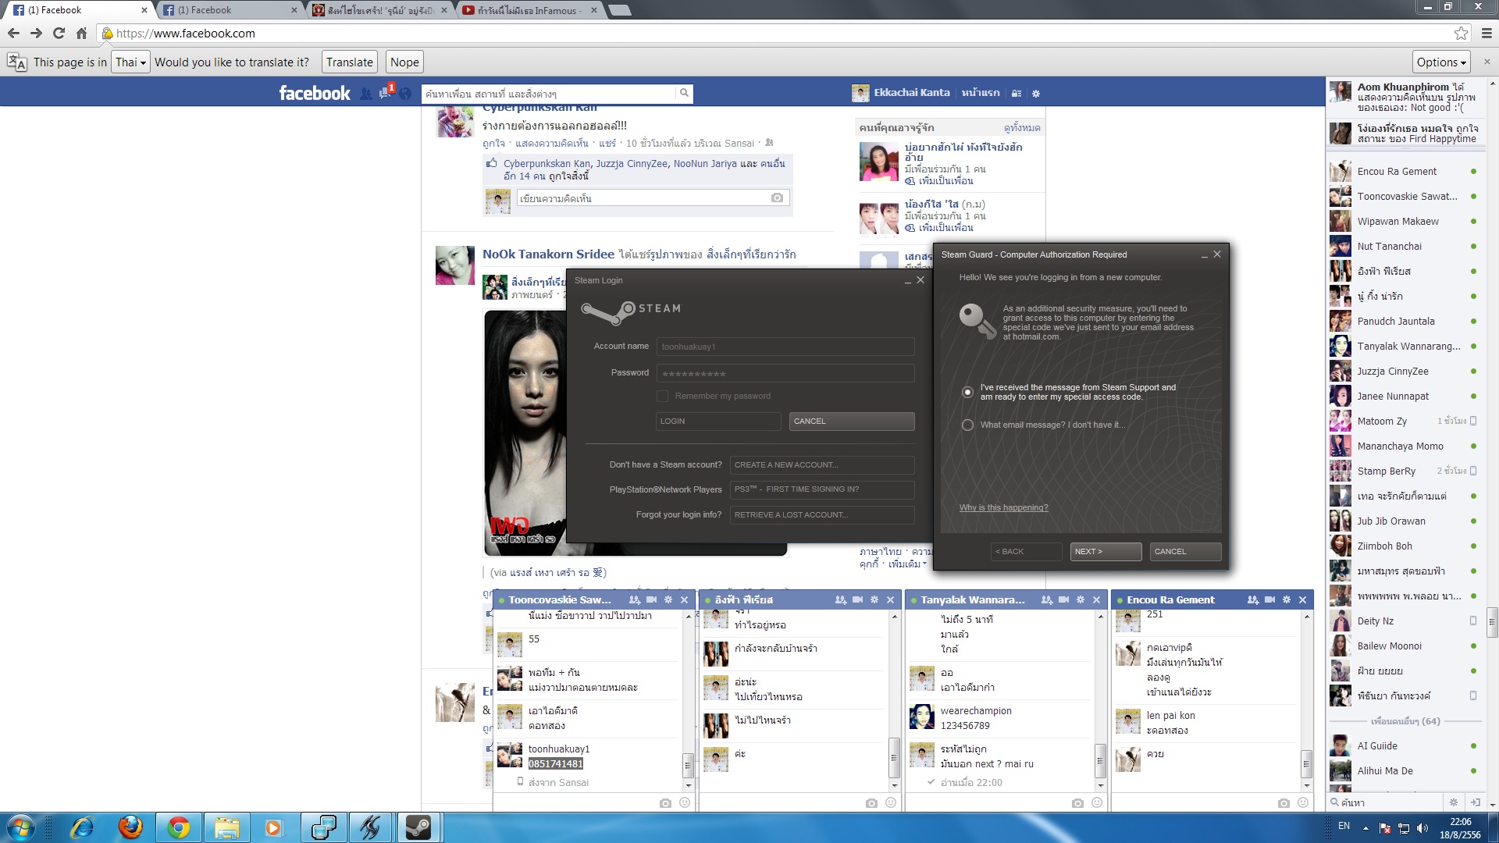Open Facebook account settings gear dropdown

(1036, 93)
